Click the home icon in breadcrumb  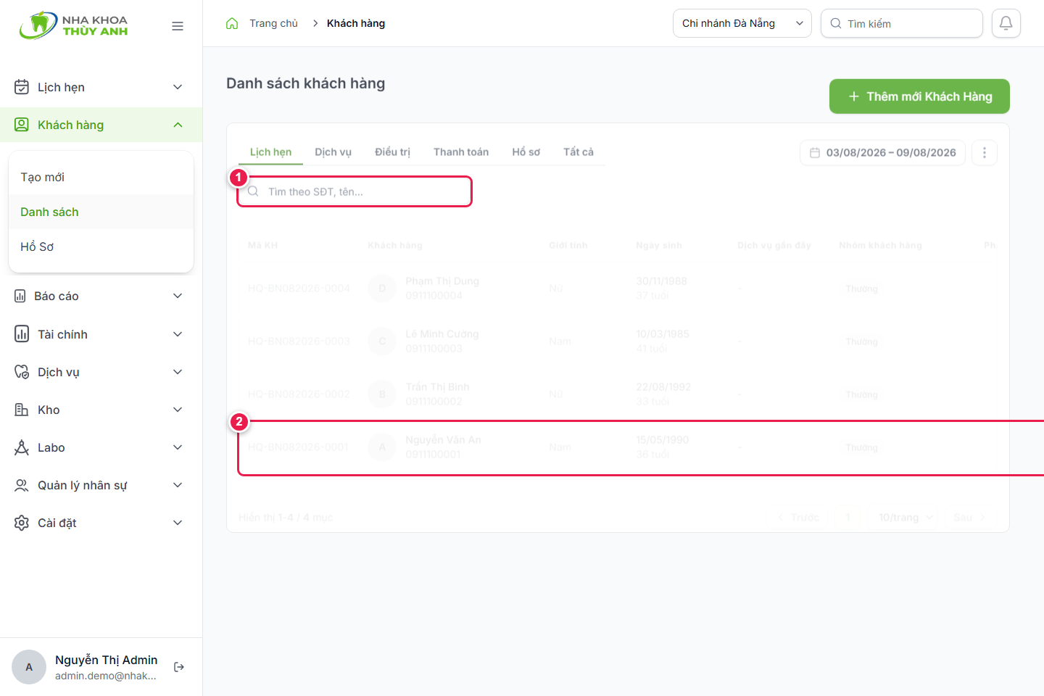point(232,23)
